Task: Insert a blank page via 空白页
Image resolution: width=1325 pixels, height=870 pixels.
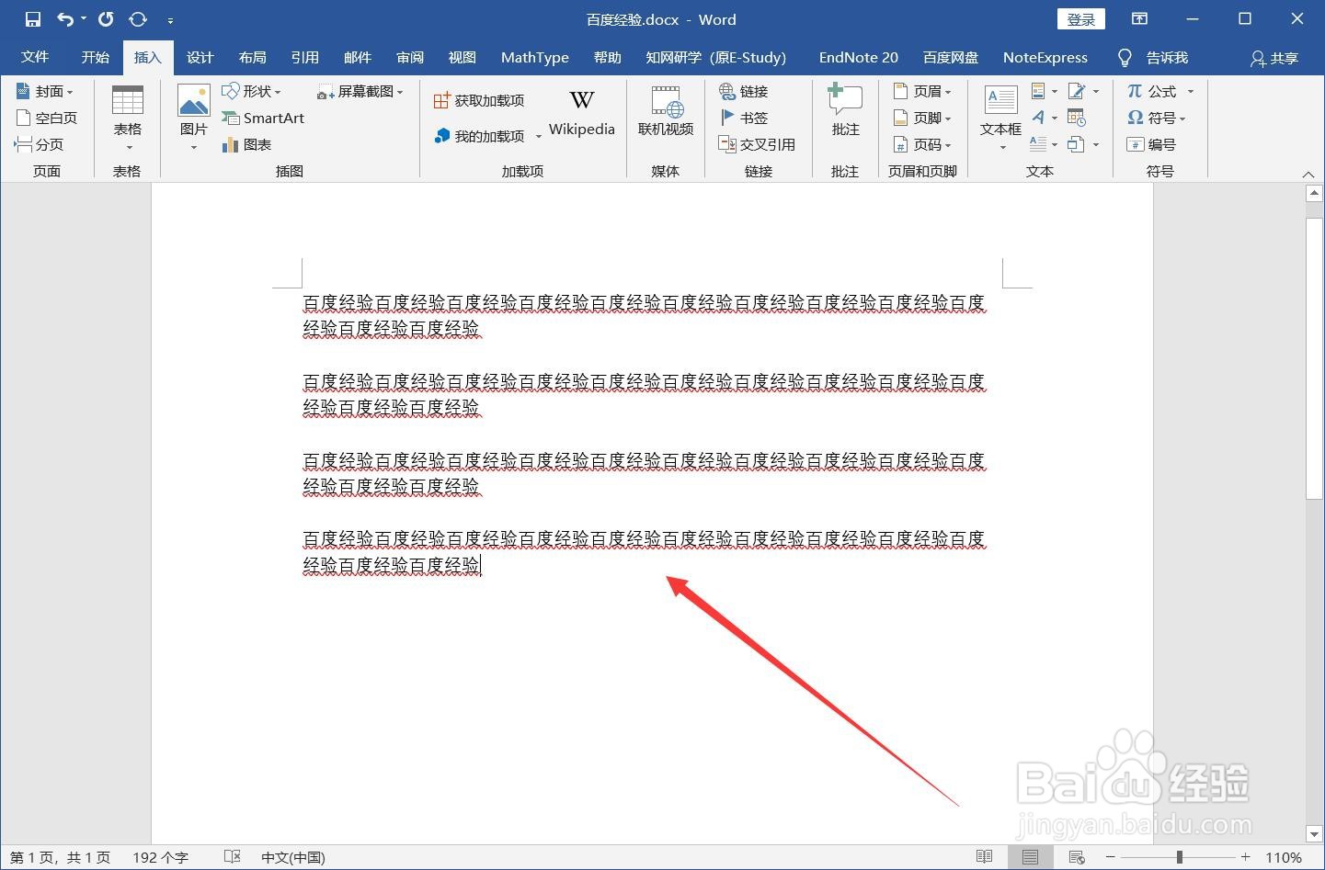Action: point(48,118)
